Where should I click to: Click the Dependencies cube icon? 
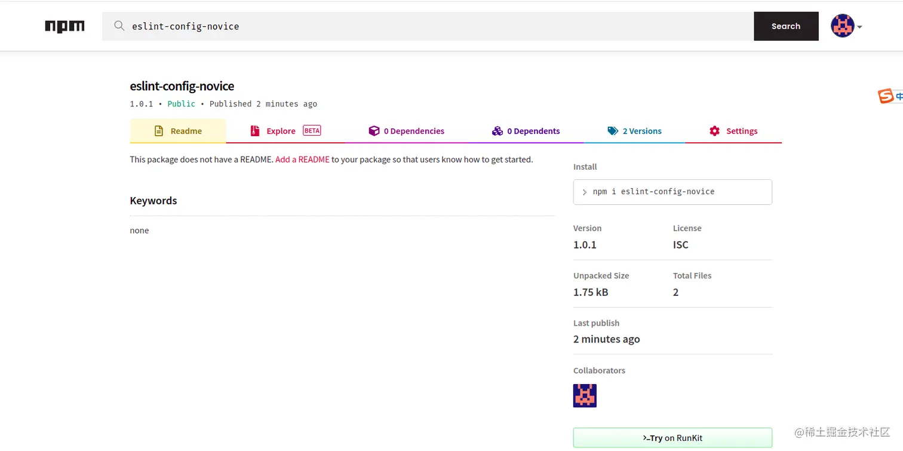tap(374, 131)
